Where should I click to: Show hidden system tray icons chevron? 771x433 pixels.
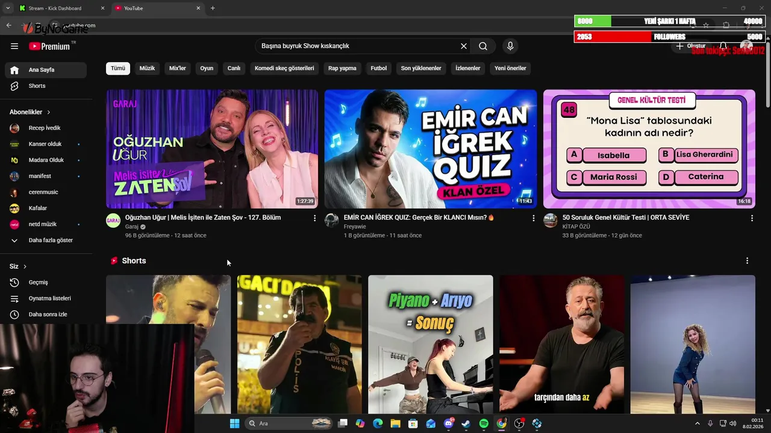(698, 423)
